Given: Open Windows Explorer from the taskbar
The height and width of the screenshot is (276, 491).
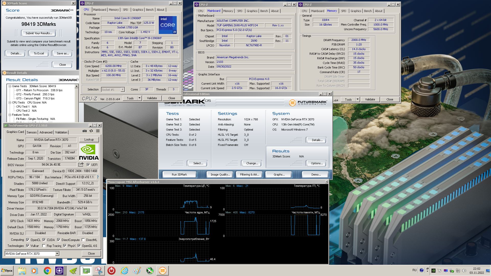Looking at the screenshot, I should [x=22, y=271].
